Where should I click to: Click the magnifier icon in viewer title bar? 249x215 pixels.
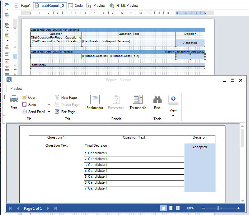click(9, 80)
